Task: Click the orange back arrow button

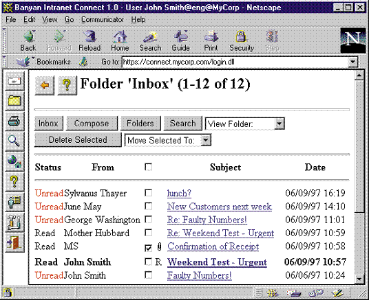Action: click(x=45, y=85)
